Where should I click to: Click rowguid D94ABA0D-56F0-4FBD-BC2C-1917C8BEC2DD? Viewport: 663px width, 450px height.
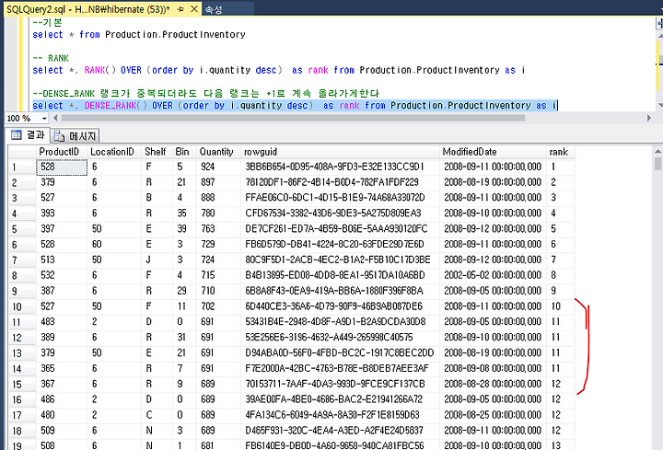coord(340,352)
